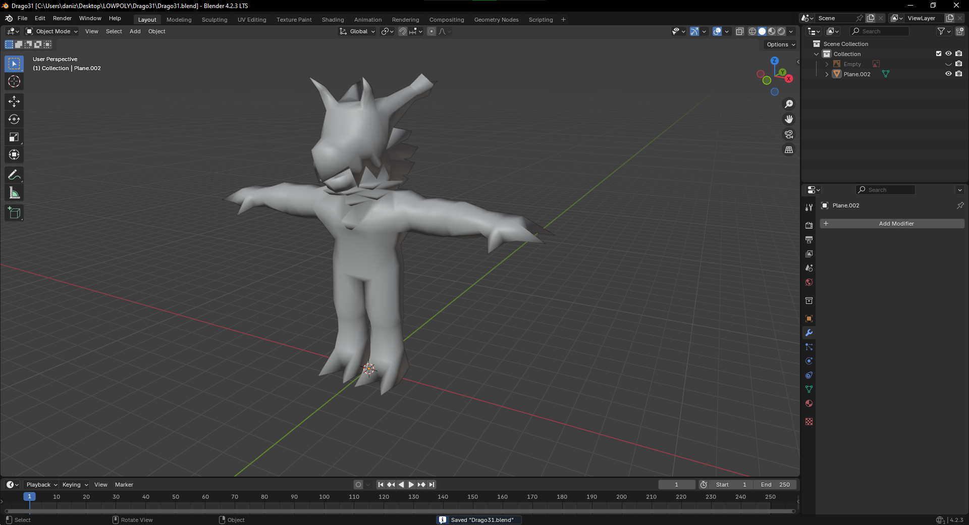Play the animation forward
Screen dimensions: 969x525
pos(411,485)
